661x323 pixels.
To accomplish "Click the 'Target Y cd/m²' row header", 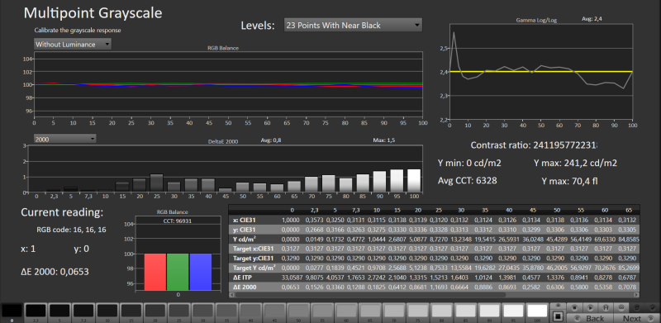I will [x=254, y=268].
